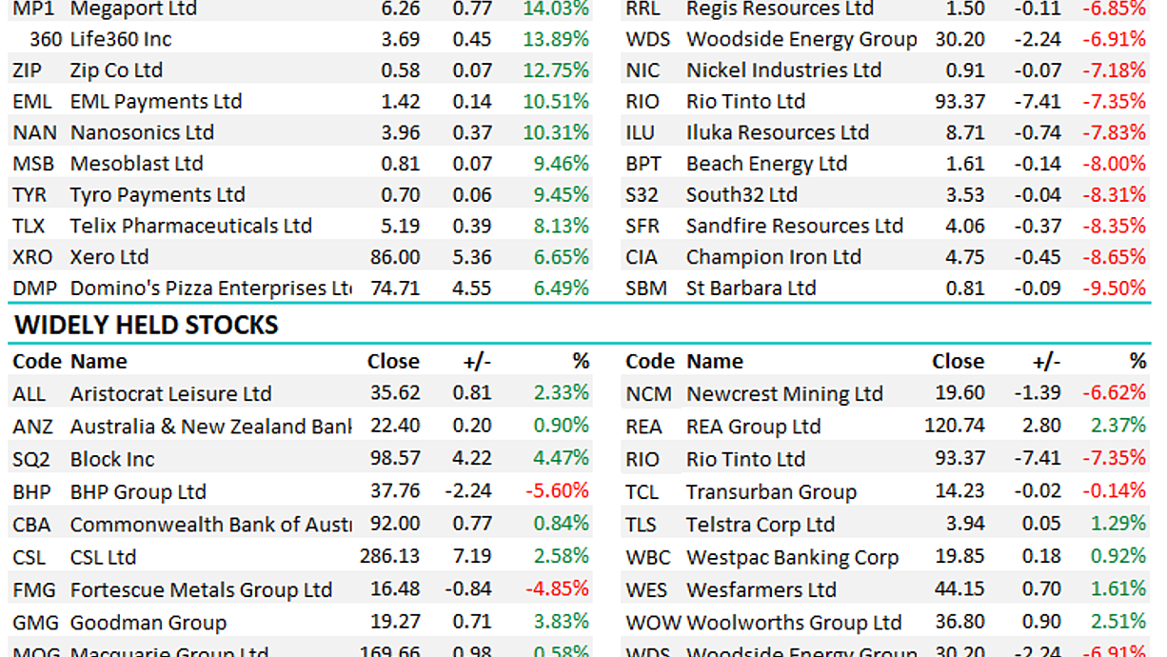Click the -5.60% change for BHP Group
The image size is (1167, 657).
click(559, 492)
